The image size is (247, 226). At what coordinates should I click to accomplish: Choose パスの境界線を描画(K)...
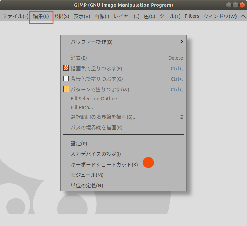tap(123, 128)
